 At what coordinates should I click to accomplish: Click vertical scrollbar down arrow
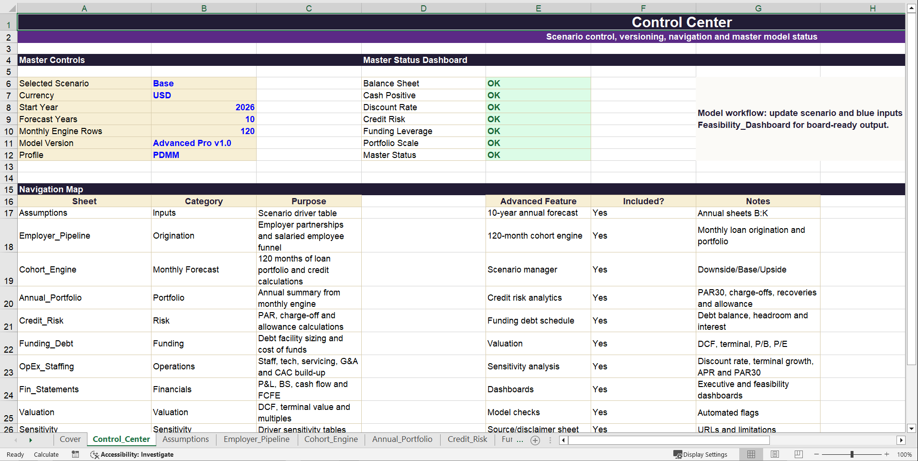(911, 429)
